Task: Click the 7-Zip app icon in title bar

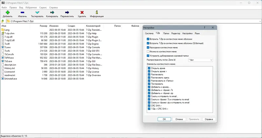Action: (3, 3)
